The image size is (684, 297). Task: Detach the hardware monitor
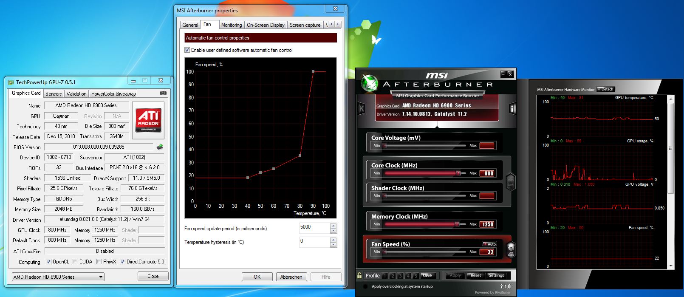(x=606, y=89)
